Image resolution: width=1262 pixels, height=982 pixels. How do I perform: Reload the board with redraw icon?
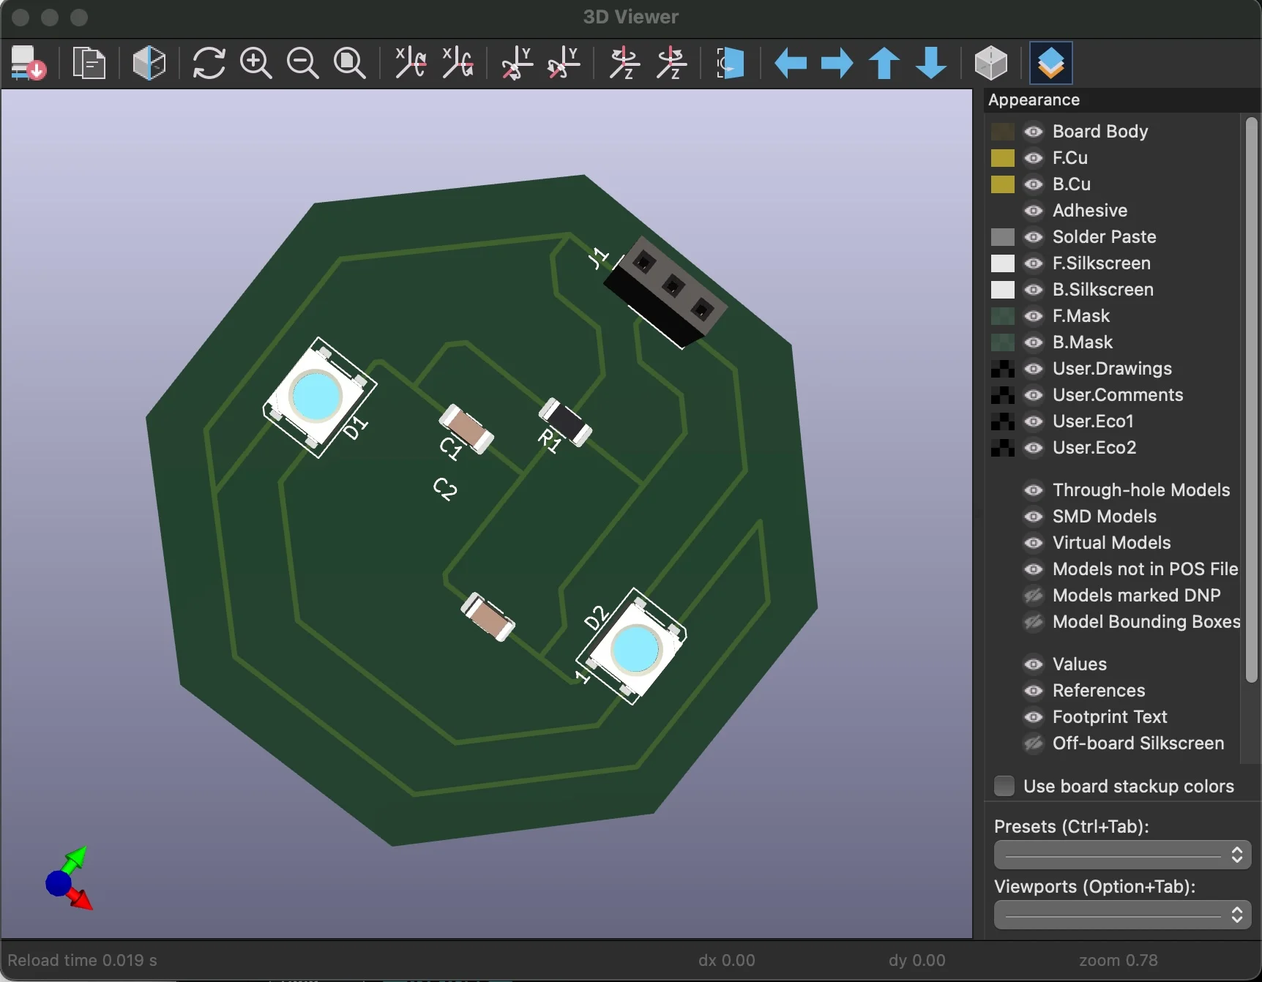[209, 63]
